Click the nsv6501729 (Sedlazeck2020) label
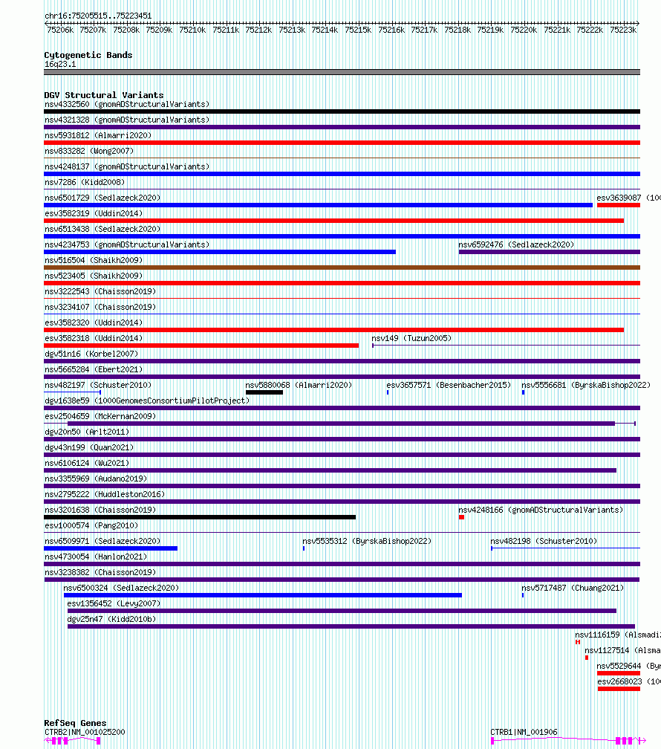This screenshot has width=661, height=749. pyautogui.click(x=102, y=198)
